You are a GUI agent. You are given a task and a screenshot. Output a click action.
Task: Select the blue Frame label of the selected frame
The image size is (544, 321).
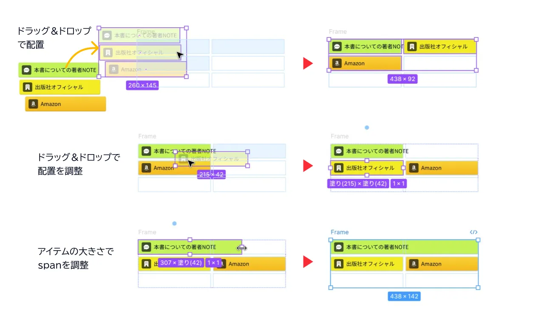pos(340,232)
